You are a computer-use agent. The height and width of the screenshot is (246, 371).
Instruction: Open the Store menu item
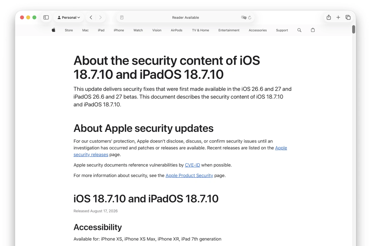point(69,30)
